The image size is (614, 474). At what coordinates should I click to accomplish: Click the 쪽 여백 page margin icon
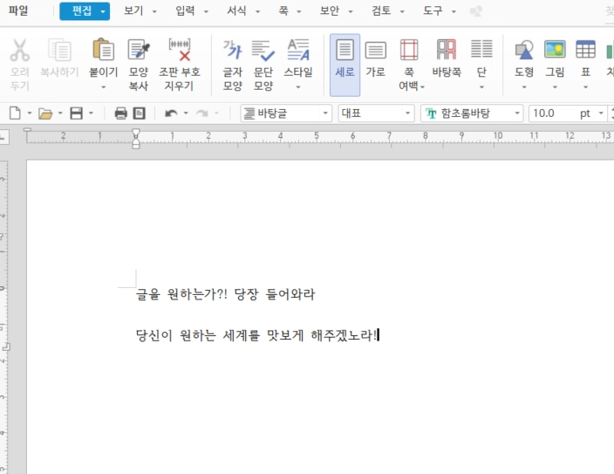409,51
